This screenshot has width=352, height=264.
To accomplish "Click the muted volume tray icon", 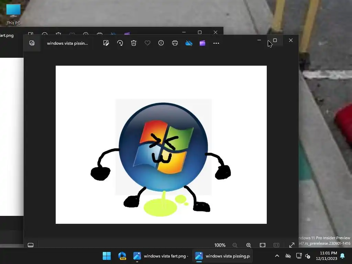I will 308,256.
